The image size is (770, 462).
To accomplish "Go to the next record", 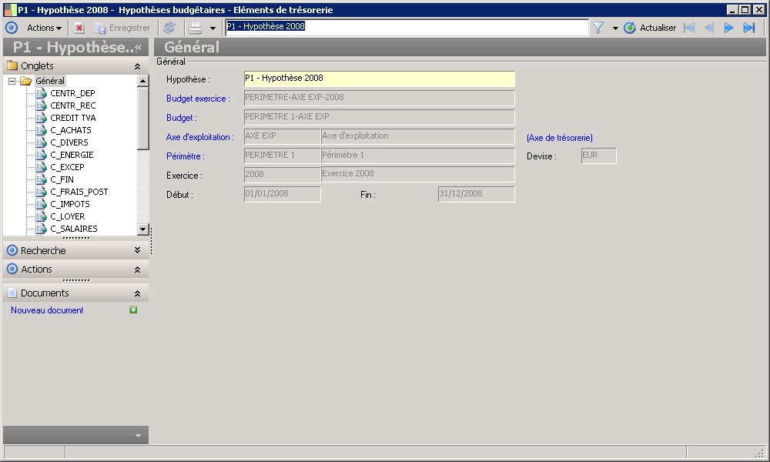I will [x=728, y=28].
